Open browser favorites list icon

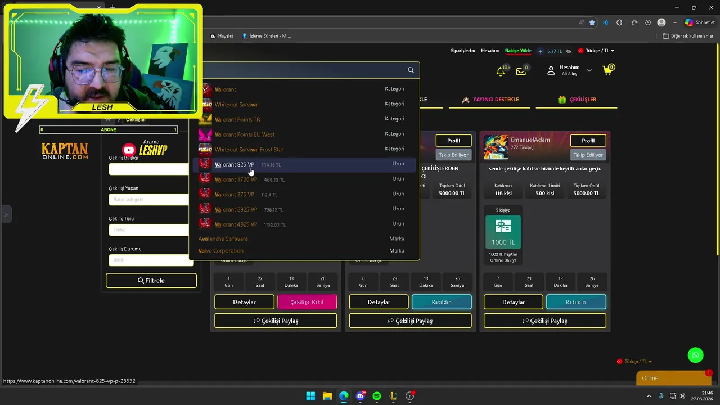pos(634,22)
